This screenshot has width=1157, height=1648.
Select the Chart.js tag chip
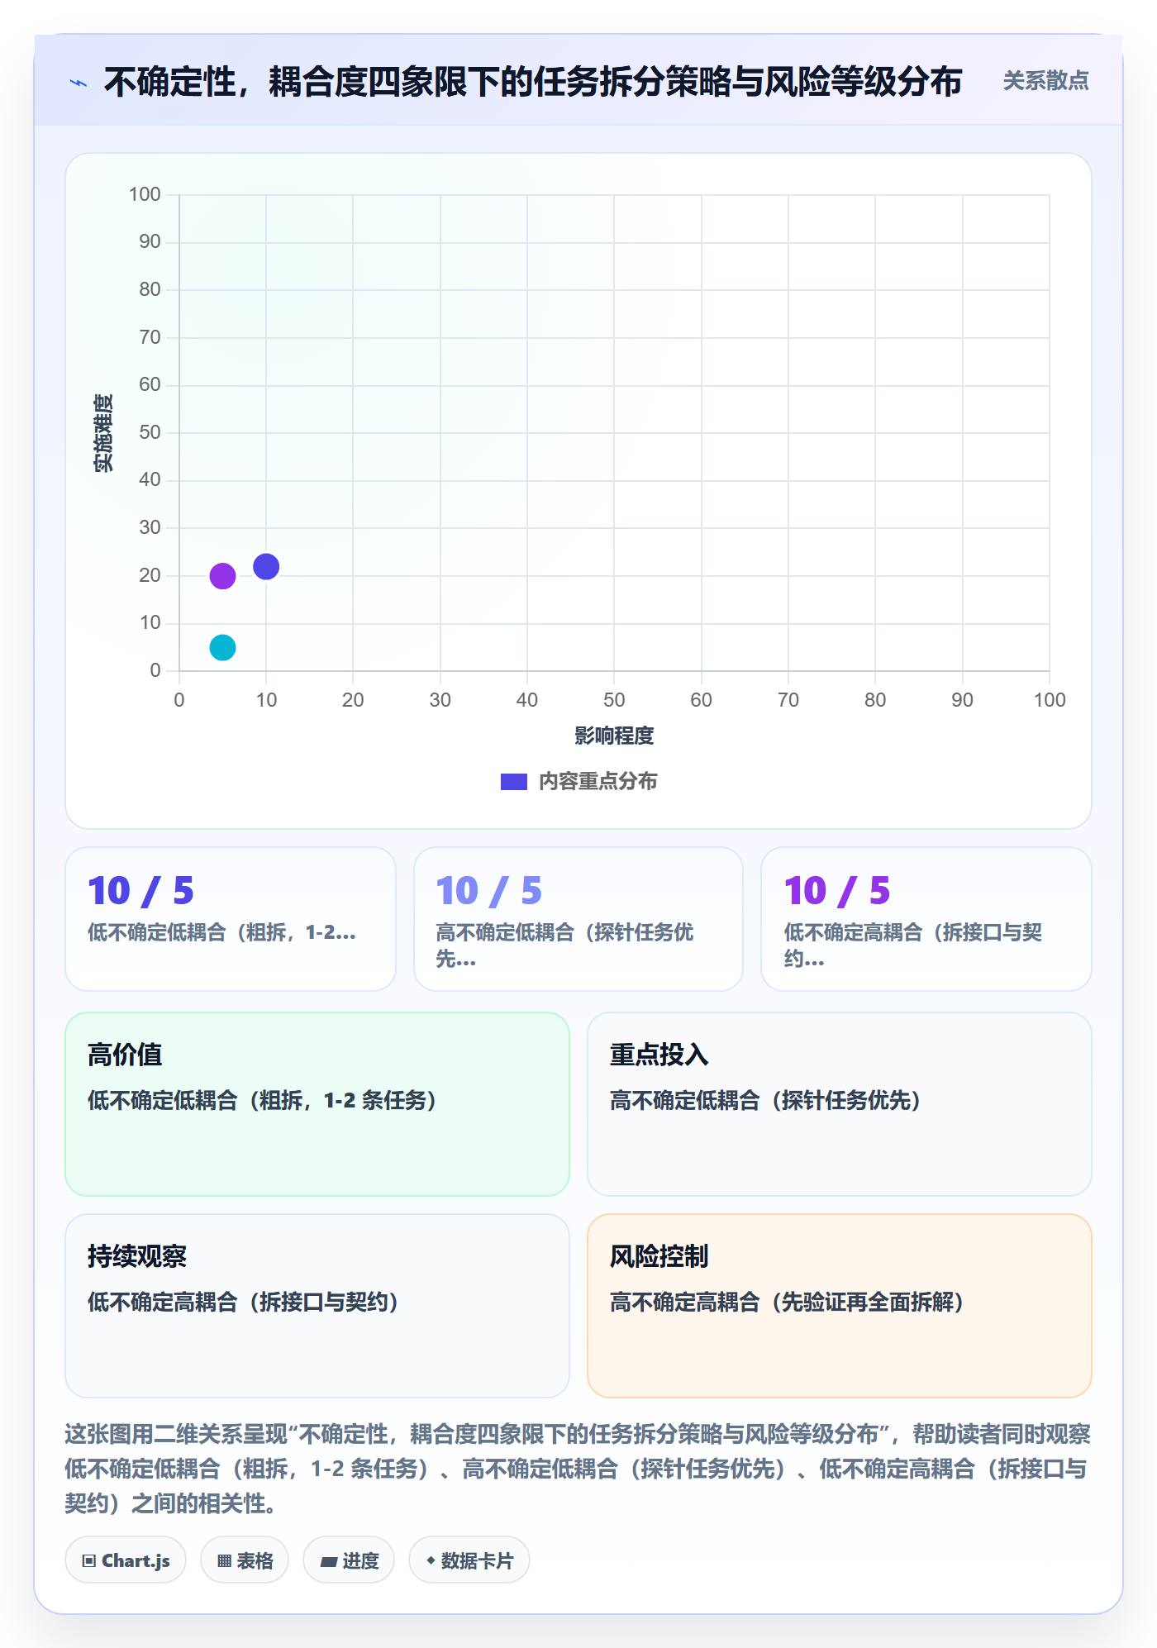(x=126, y=1560)
